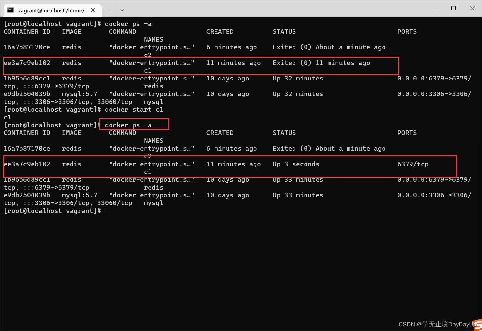Click 'c1' output below docker start

[x=7, y=117]
